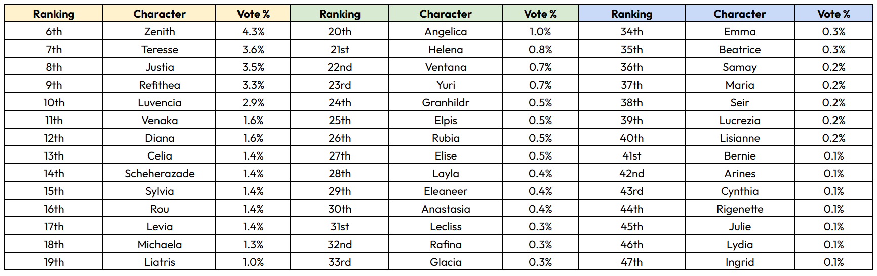Click the Anastasia character cell
The width and height of the screenshot is (877, 276).
point(446,209)
